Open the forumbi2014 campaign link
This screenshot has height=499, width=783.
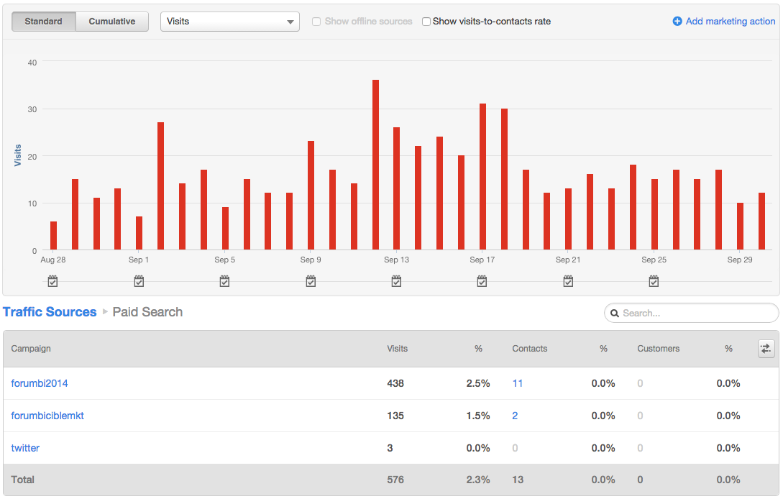pyautogui.click(x=39, y=383)
